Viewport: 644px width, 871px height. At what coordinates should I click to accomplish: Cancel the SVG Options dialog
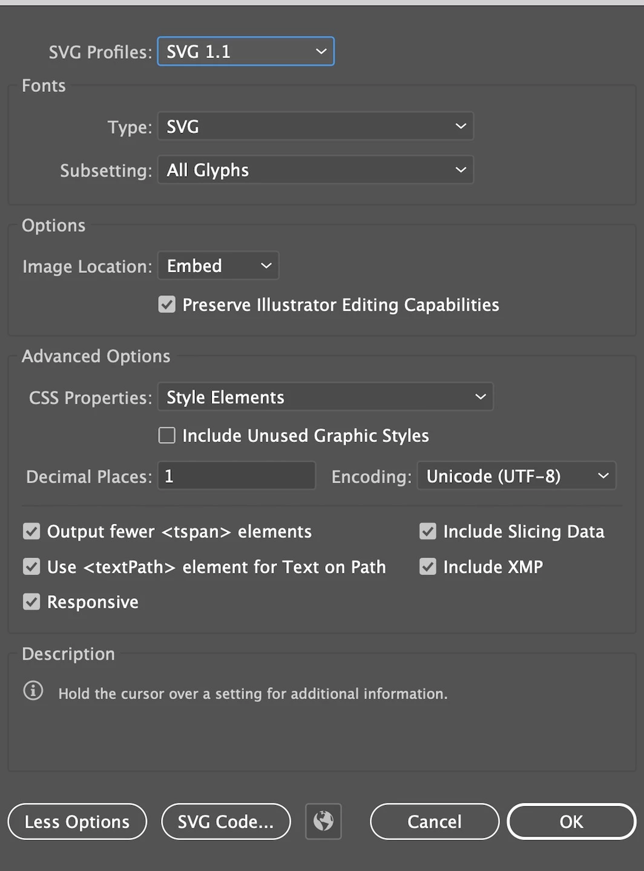435,821
